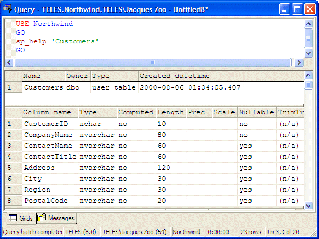Viewport: 319px width, 239px height.
Task: Click results pane scroll up arrow
Action: 308,76
